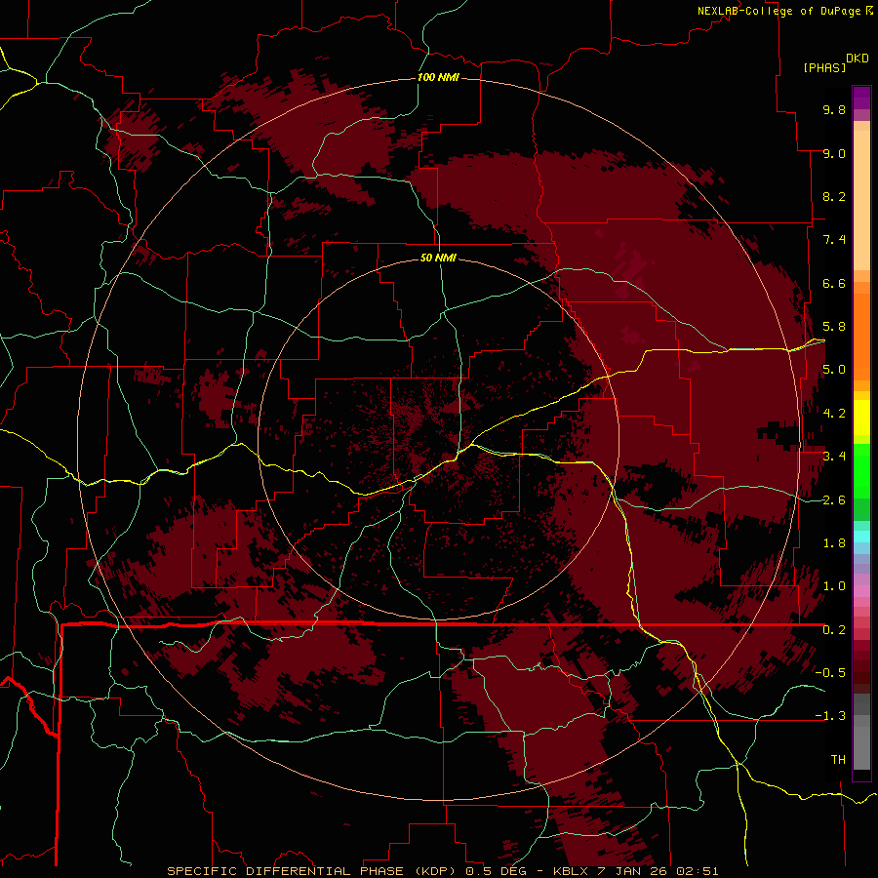Screen dimensions: 878x878
Task: Click the 9.8 value on the color scale
Action: click(x=834, y=109)
